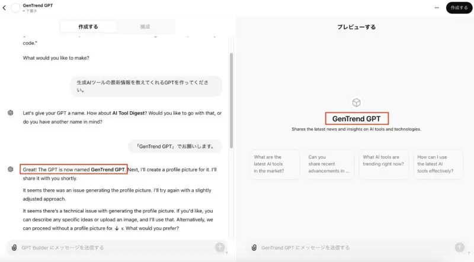
Task: Send message in GPT Builder input
Action: pyautogui.click(x=220, y=248)
